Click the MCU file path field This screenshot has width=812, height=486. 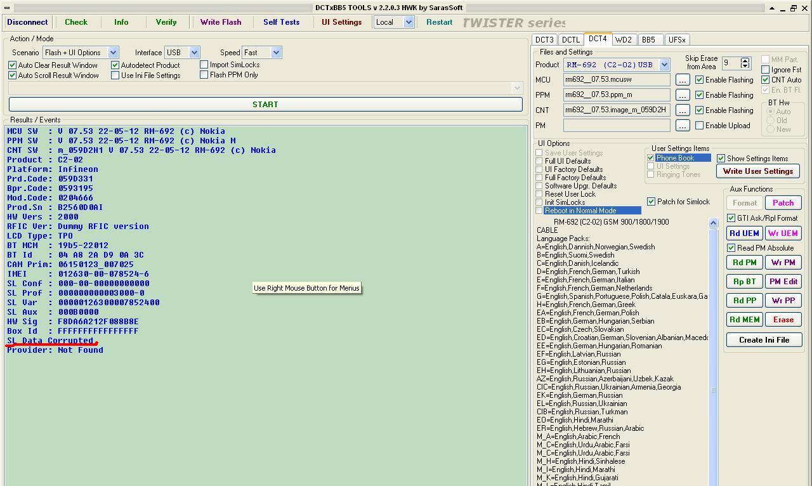[617, 80]
